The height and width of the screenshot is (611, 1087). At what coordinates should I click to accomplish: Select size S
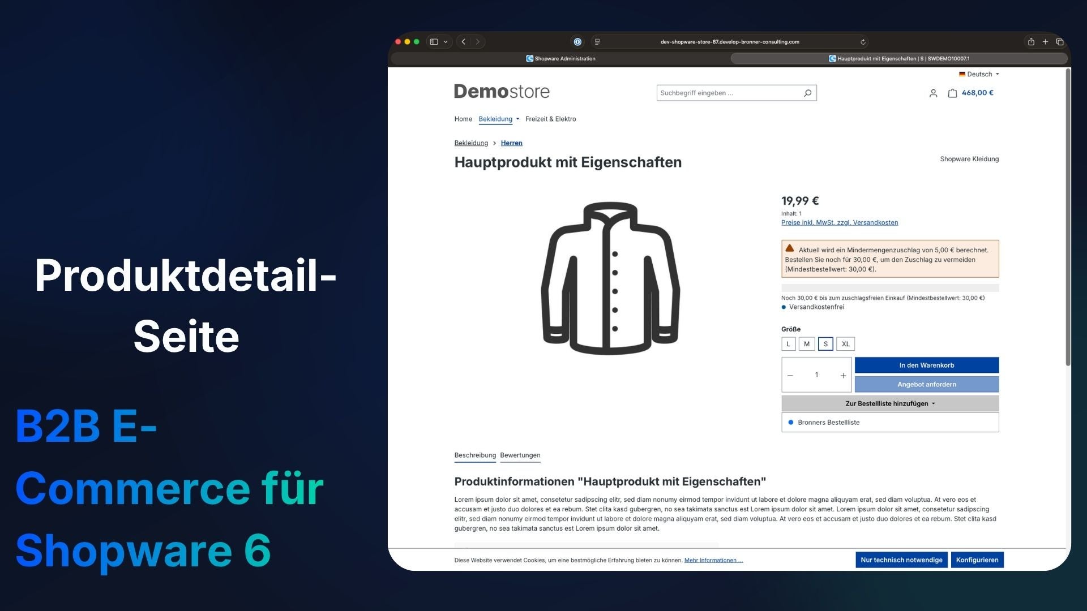pos(825,344)
